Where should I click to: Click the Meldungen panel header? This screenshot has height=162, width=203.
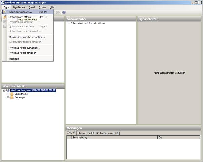pyautogui.click(x=133, y=128)
